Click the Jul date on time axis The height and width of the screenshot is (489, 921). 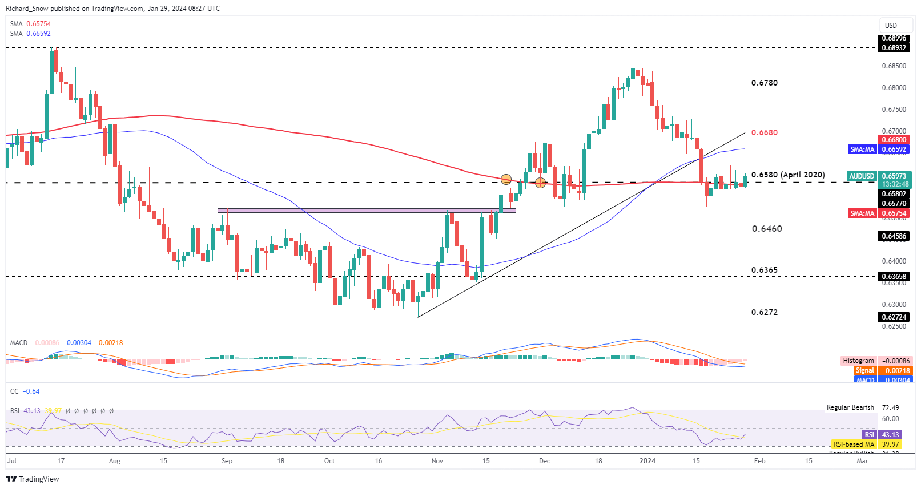pyautogui.click(x=12, y=461)
